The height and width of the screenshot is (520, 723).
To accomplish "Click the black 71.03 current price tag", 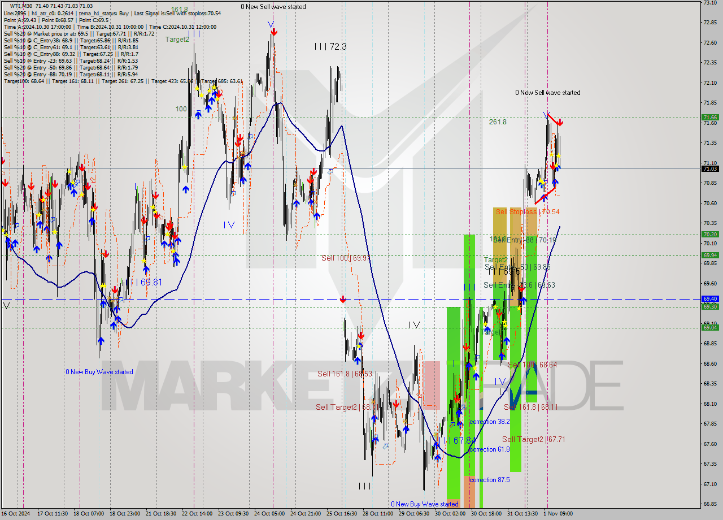I will [710, 168].
